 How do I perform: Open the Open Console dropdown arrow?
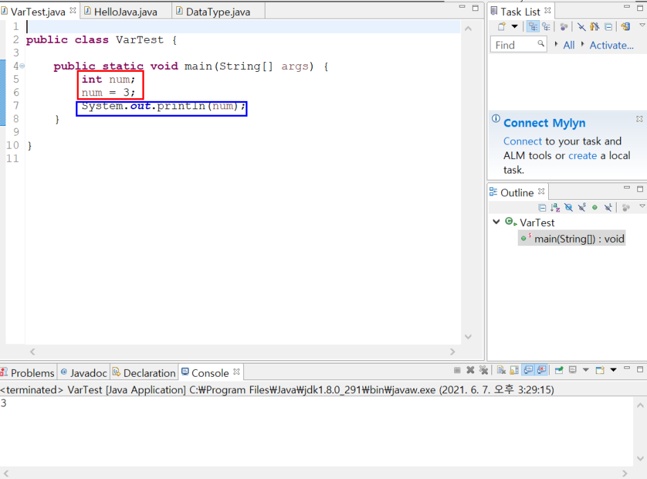614,370
